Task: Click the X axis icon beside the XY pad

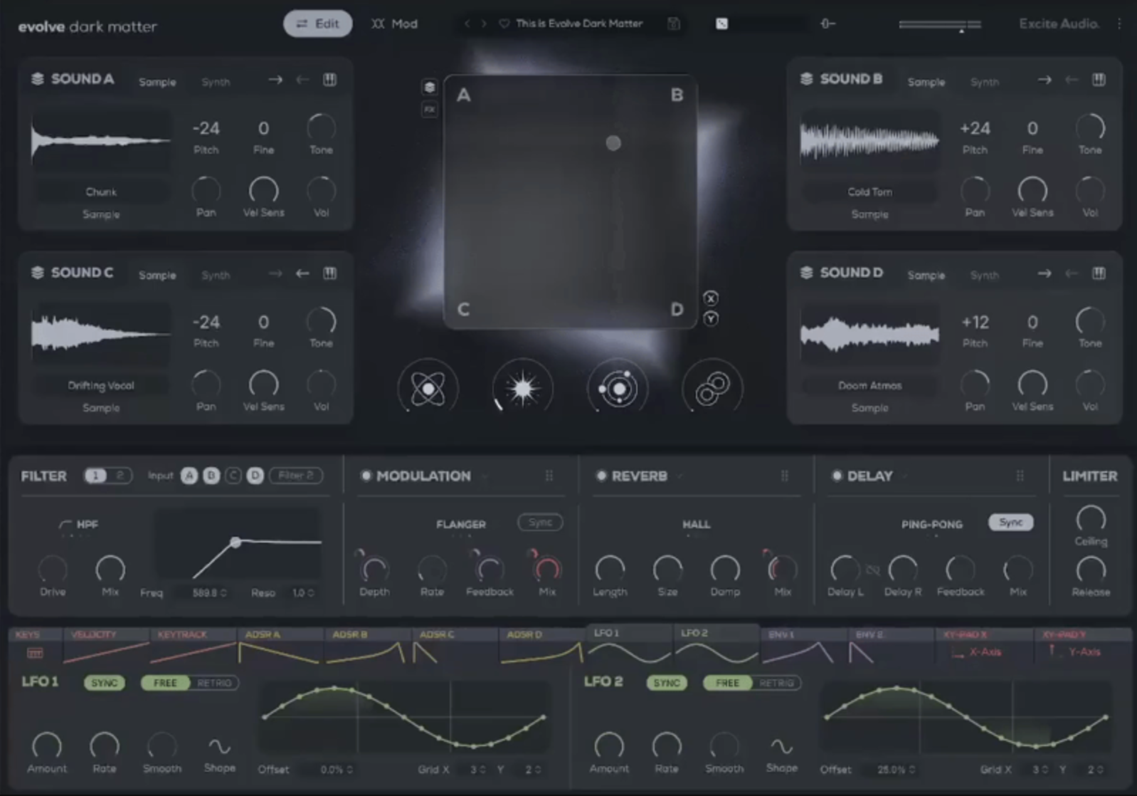Action: (x=710, y=298)
